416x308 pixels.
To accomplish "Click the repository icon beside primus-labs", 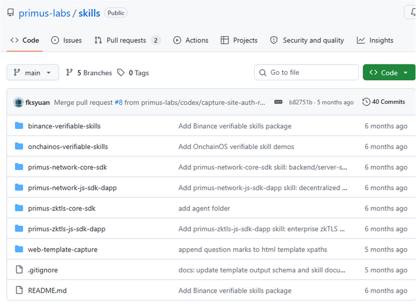I will click(10, 13).
